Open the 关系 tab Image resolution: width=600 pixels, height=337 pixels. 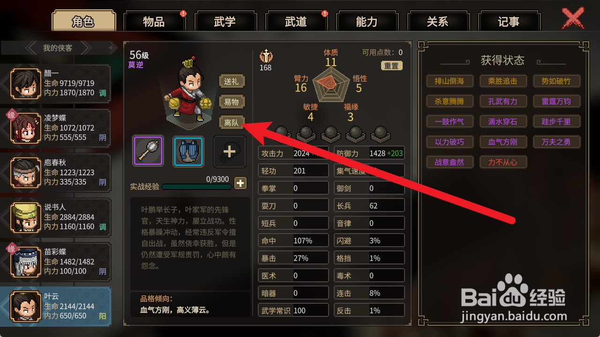click(437, 22)
